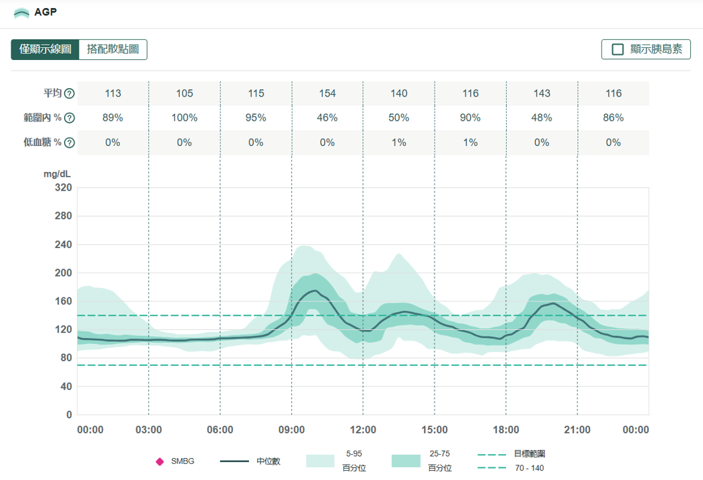Image resolution: width=703 pixels, height=480 pixels.
Task: Enable the 顯示胰島素 checkbox
Action: point(618,49)
